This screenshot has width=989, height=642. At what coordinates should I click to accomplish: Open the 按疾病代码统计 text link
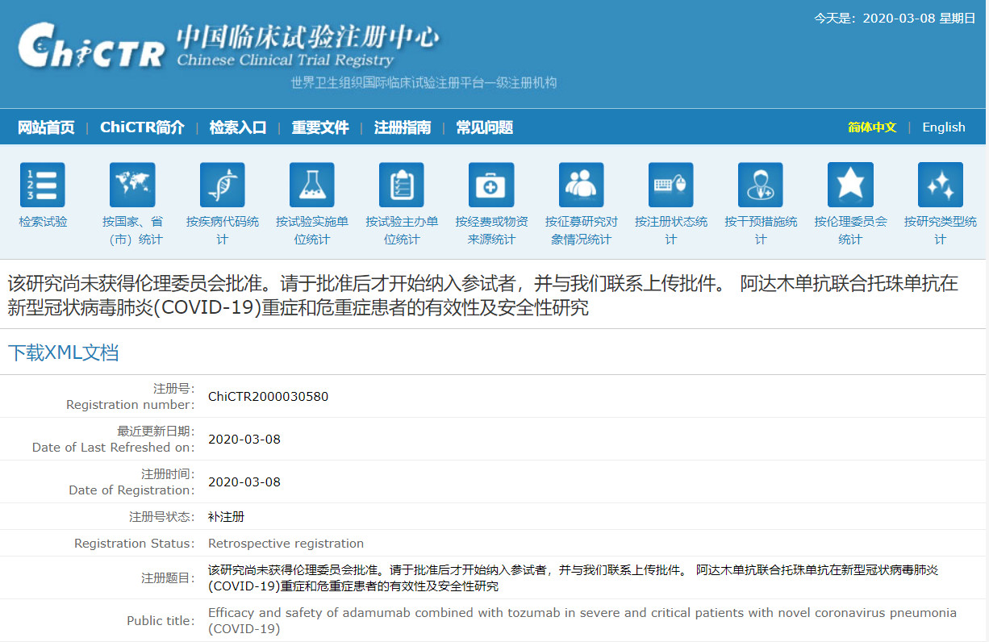tap(223, 231)
